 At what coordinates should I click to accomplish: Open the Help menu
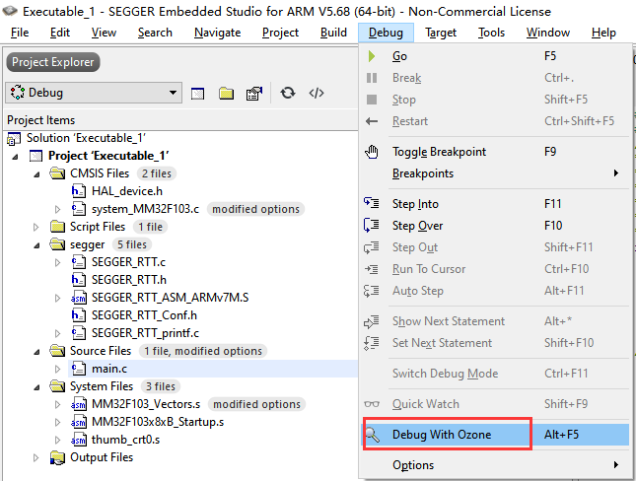[603, 33]
